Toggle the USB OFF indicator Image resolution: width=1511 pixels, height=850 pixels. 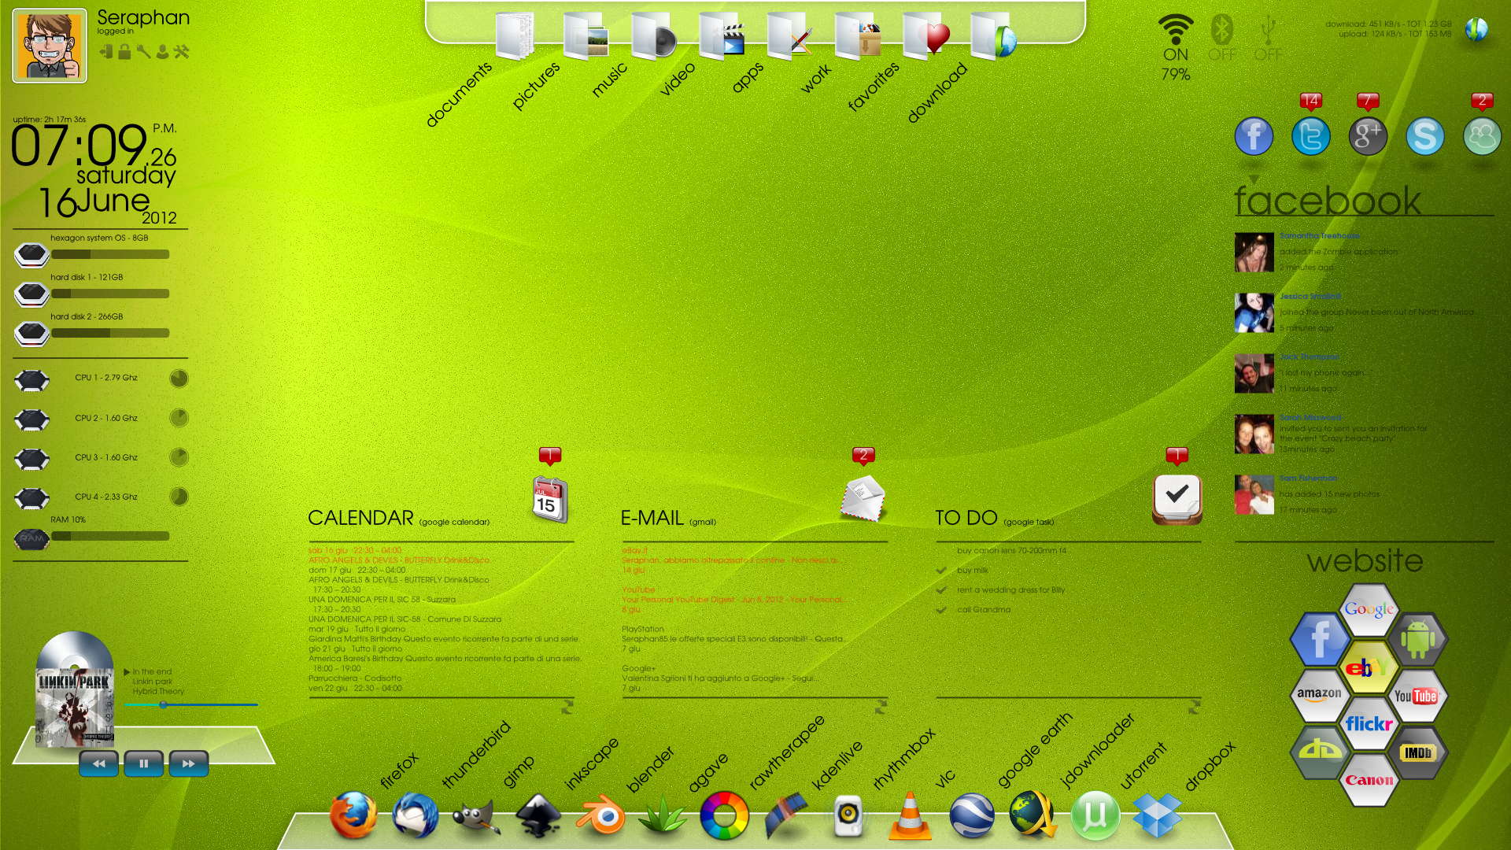tap(1268, 38)
